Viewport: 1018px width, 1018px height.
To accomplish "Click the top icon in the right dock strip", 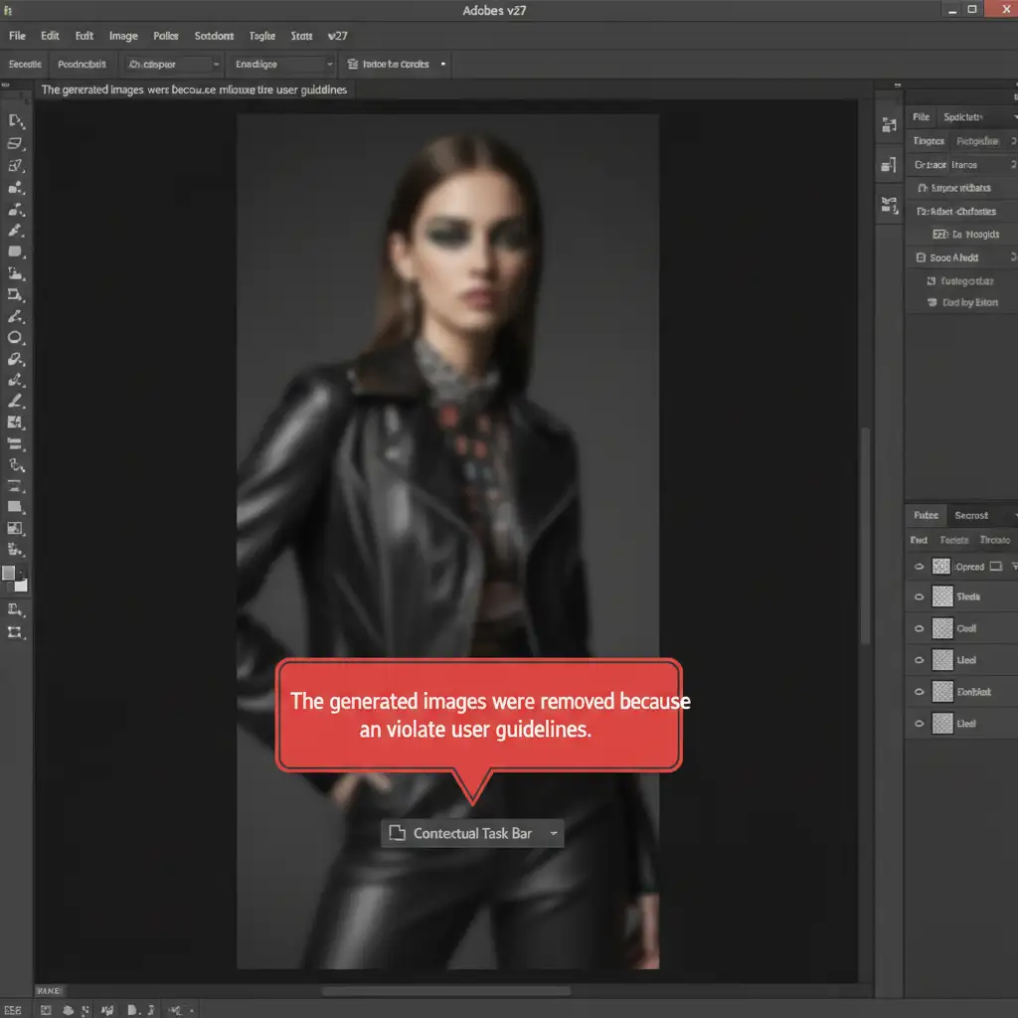I will coord(889,126).
